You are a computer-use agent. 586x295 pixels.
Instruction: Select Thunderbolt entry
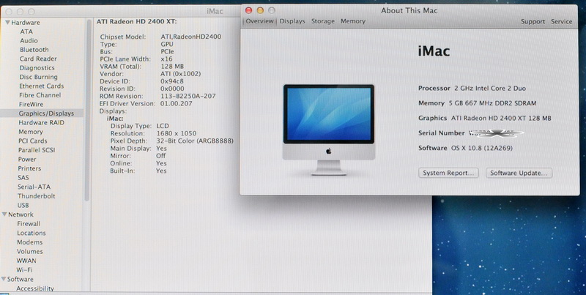(36, 196)
